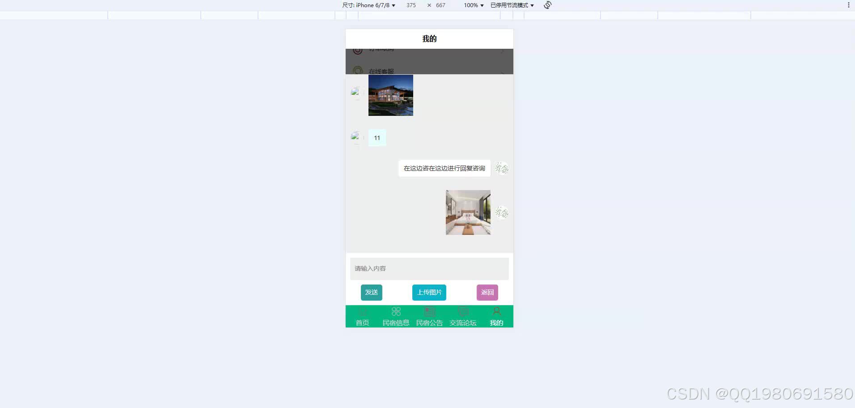The width and height of the screenshot is (855, 408).
Task: Open the 100% zoom level dropdown
Action: click(472, 5)
